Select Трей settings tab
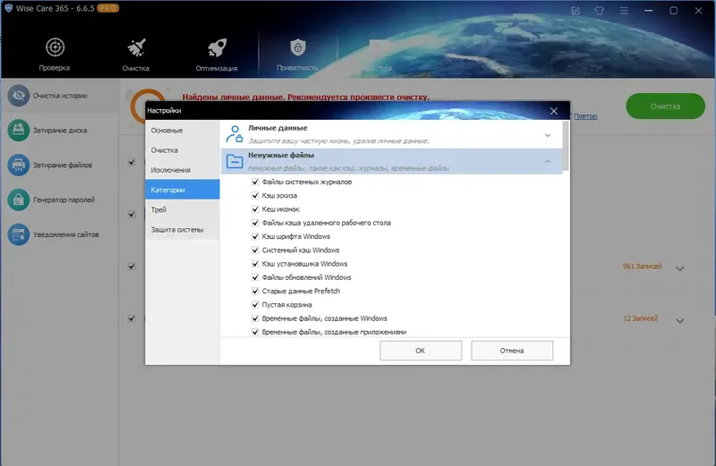 coord(183,209)
